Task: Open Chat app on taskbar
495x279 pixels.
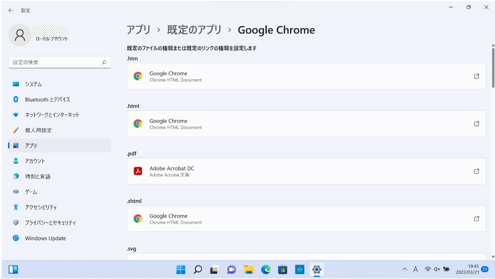Action: 231,270
